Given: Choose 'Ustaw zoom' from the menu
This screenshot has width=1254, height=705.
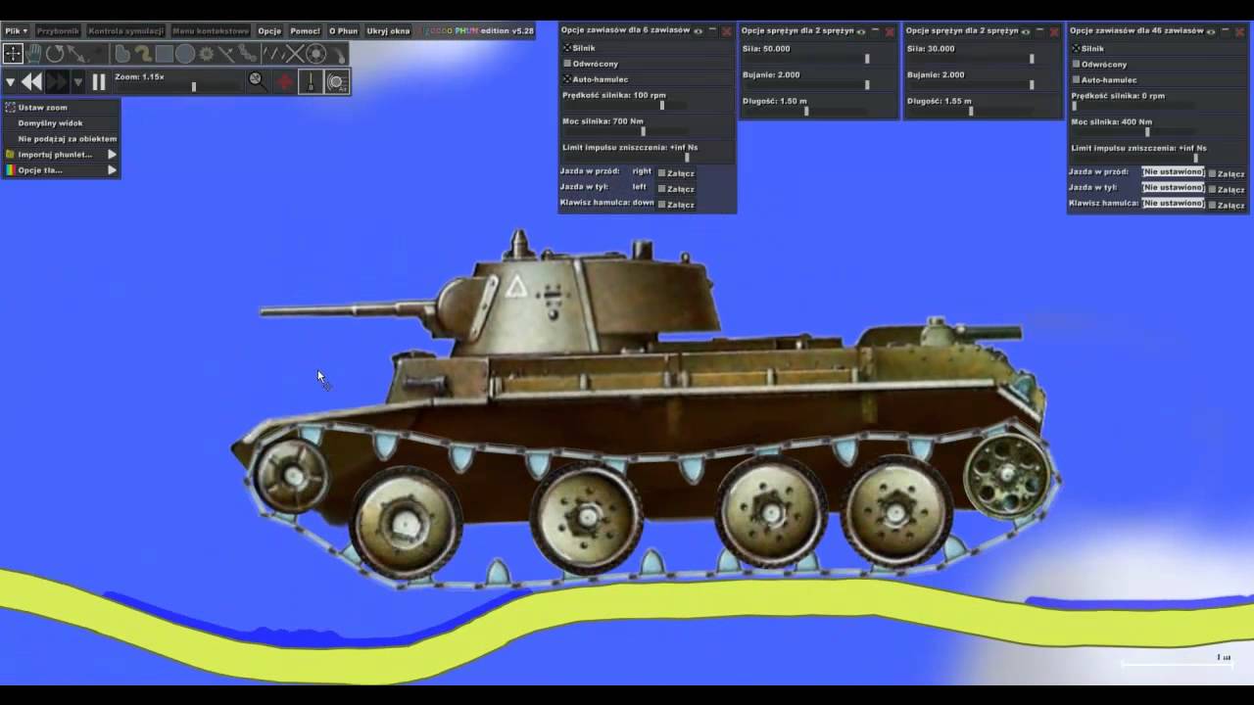Looking at the screenshot, I should point(61,108).
